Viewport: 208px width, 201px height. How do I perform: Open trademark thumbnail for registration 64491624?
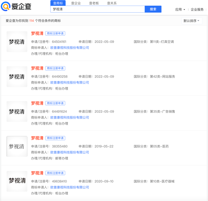(17, 112)
